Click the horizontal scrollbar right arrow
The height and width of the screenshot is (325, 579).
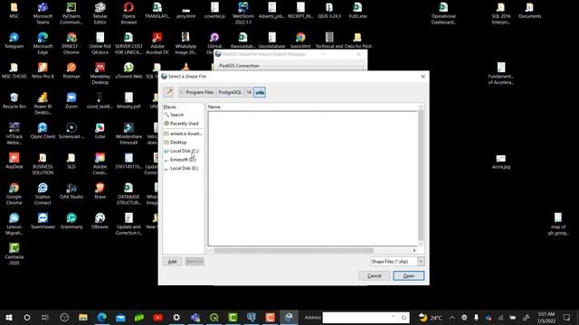pyautogui.click(x=414, y=251)
